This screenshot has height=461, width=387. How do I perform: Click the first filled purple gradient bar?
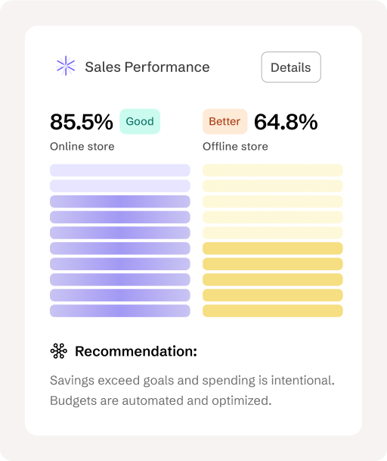pos(120,201)
